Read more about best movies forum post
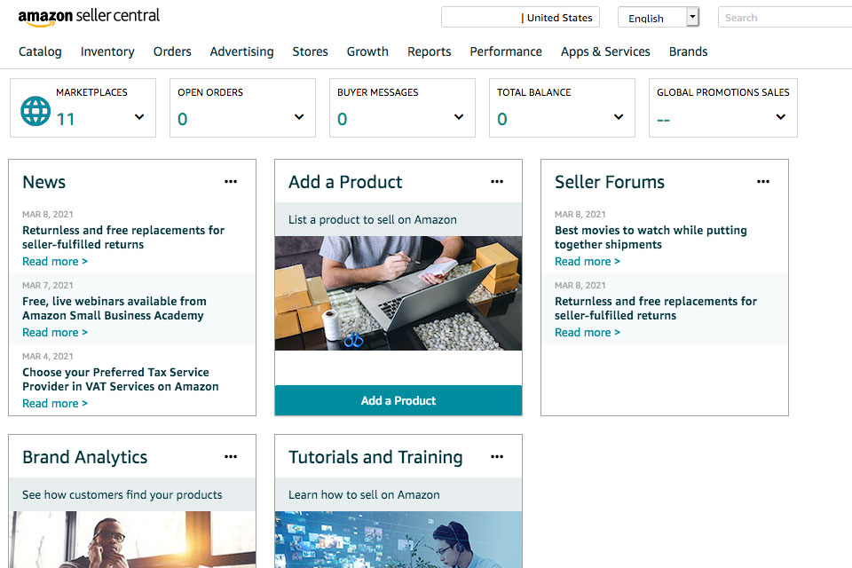Screen dimensions: 852x568 point(588,262)
